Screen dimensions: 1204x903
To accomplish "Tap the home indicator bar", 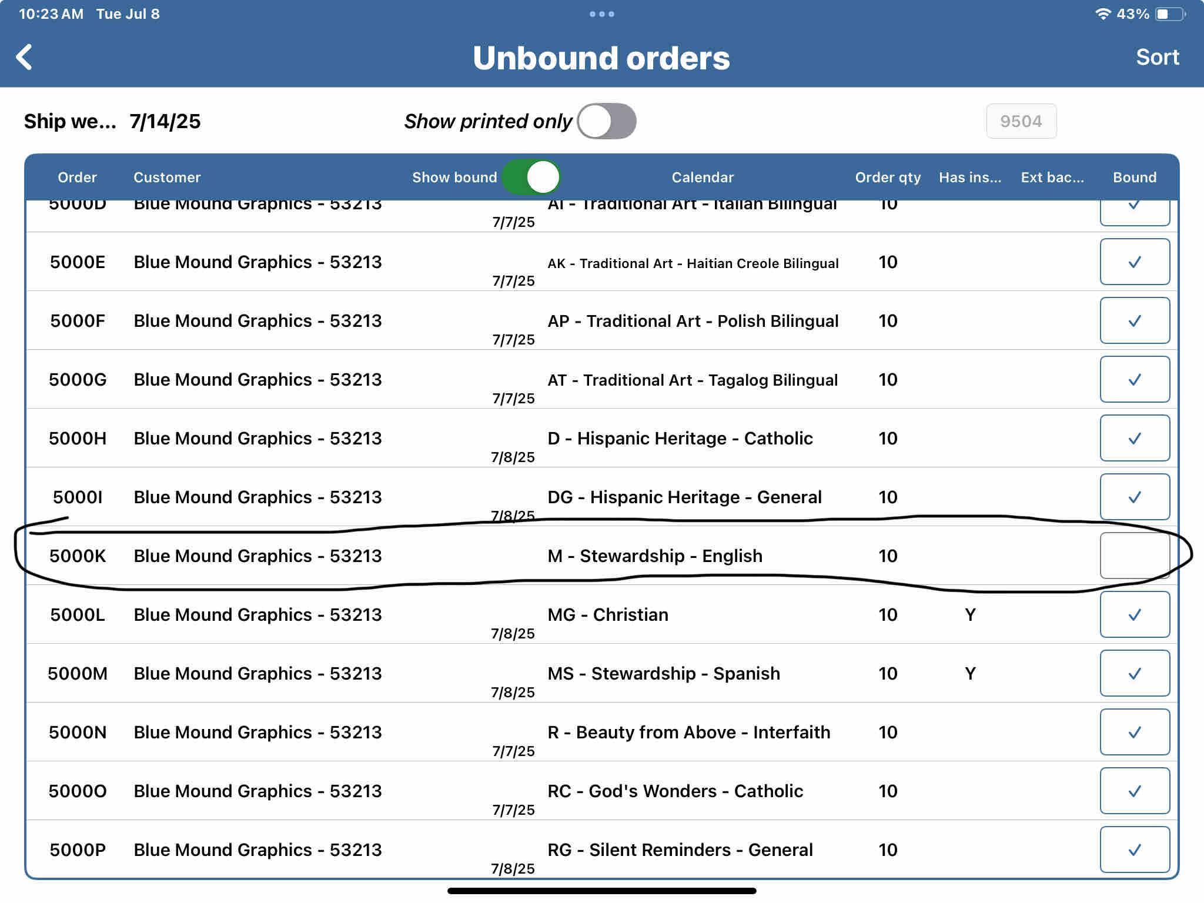I will pyautogui.click(x=601, y=891).
